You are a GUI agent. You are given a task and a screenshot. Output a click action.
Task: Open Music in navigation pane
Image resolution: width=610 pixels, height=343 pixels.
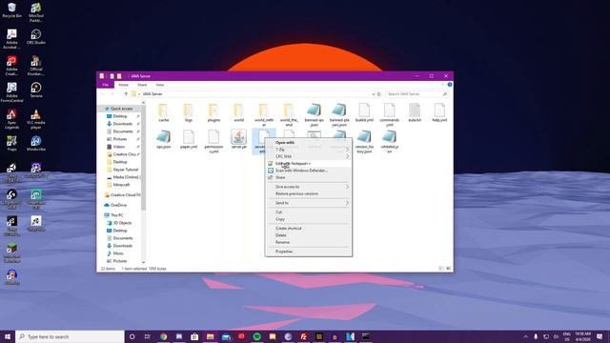click(x=118, y=253)
